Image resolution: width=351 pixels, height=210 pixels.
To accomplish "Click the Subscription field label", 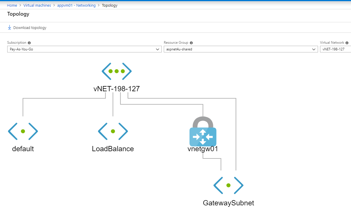I will click(17, 43).
